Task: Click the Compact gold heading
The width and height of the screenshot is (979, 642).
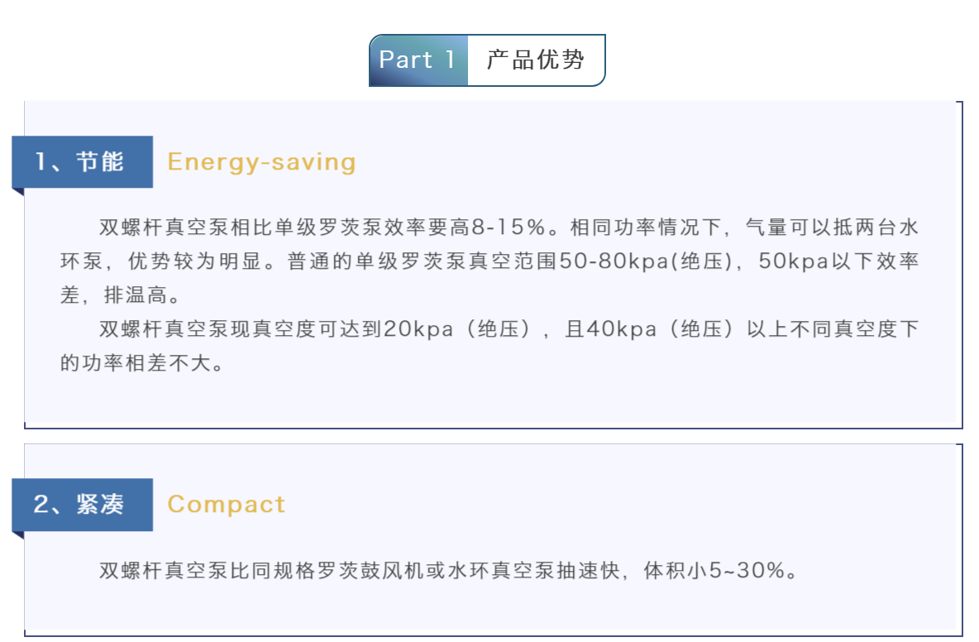Action: click(226, 505)
